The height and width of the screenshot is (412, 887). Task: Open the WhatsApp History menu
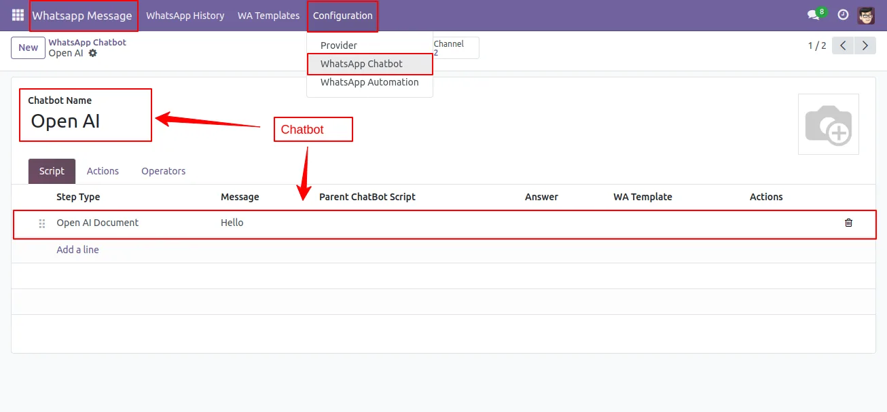pos(185,16)
